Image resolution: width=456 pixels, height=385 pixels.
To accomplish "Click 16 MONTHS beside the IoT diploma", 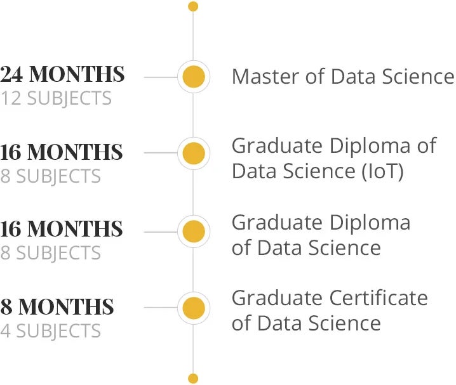I will click(x=62, y=152).
